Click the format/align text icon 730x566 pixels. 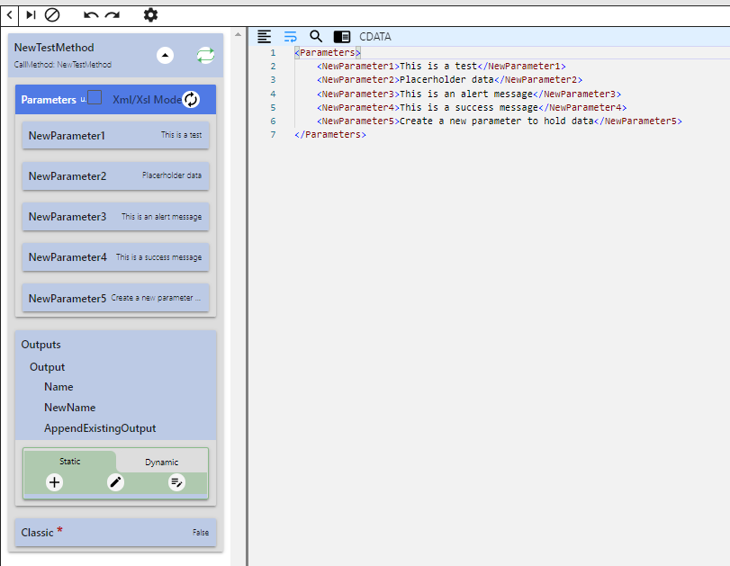(x=264, y=36)
